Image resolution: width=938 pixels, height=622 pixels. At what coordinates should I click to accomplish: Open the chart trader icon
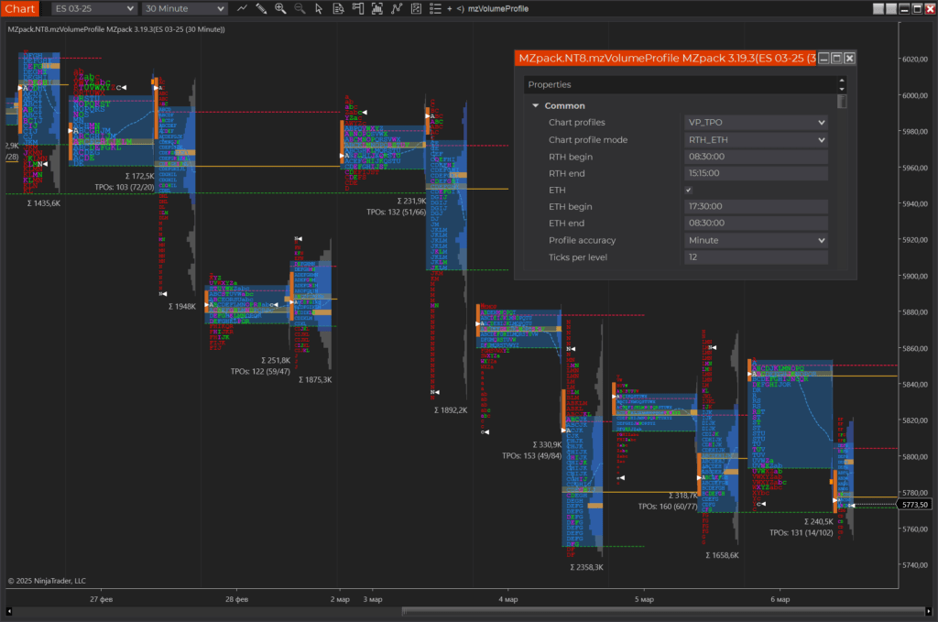click(x=358, y=8)
